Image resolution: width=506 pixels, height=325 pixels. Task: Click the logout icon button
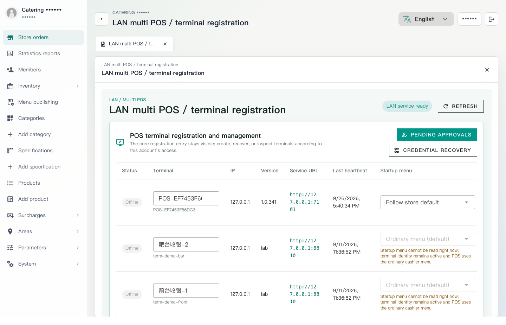[x=492, y=19]
